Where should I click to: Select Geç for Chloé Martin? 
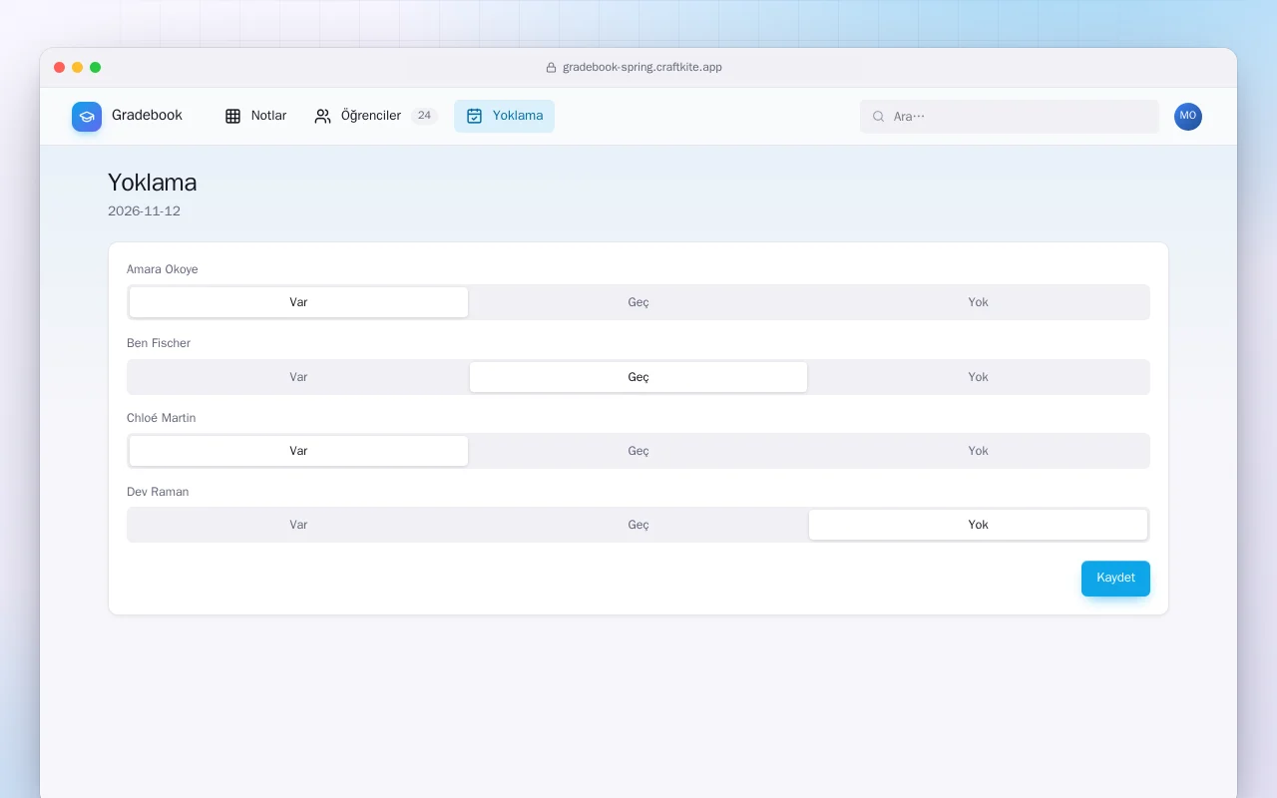coord(638,451)
